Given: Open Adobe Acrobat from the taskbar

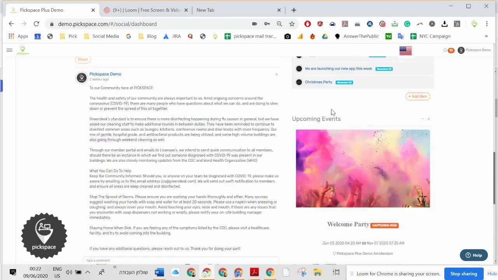Looking at the screenshot, I should click(254, 273).
